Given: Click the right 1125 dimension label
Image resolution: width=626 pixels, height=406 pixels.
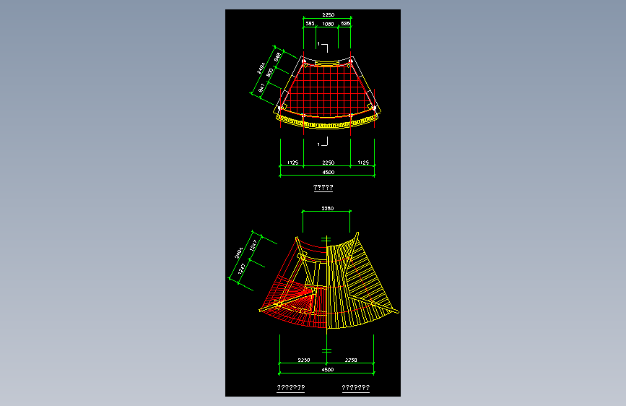Looking at the screenshot, I should click(x=363, y=163).
